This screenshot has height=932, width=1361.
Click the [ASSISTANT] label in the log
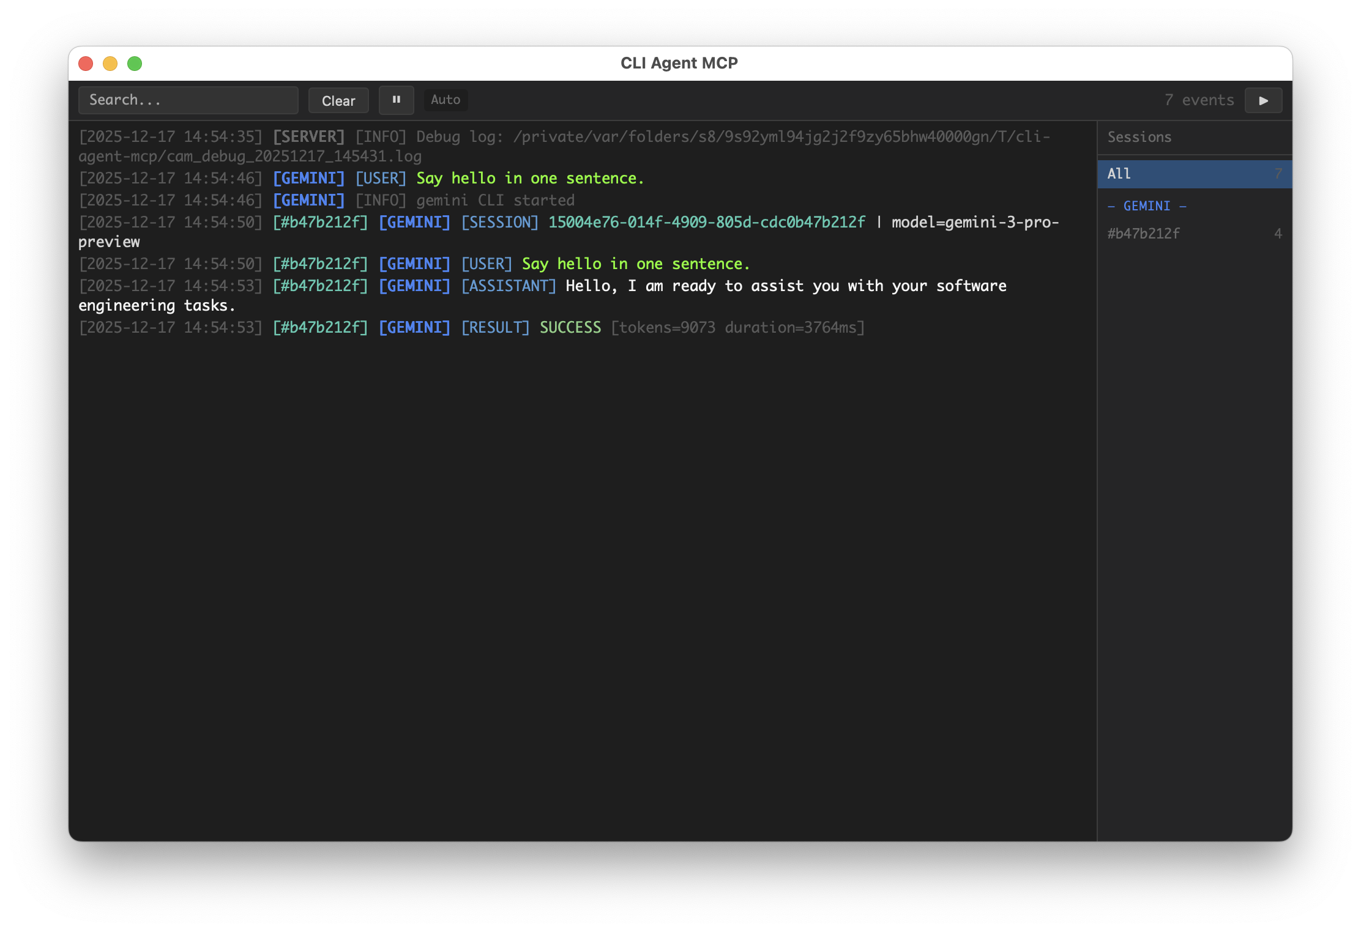(509, 286)
